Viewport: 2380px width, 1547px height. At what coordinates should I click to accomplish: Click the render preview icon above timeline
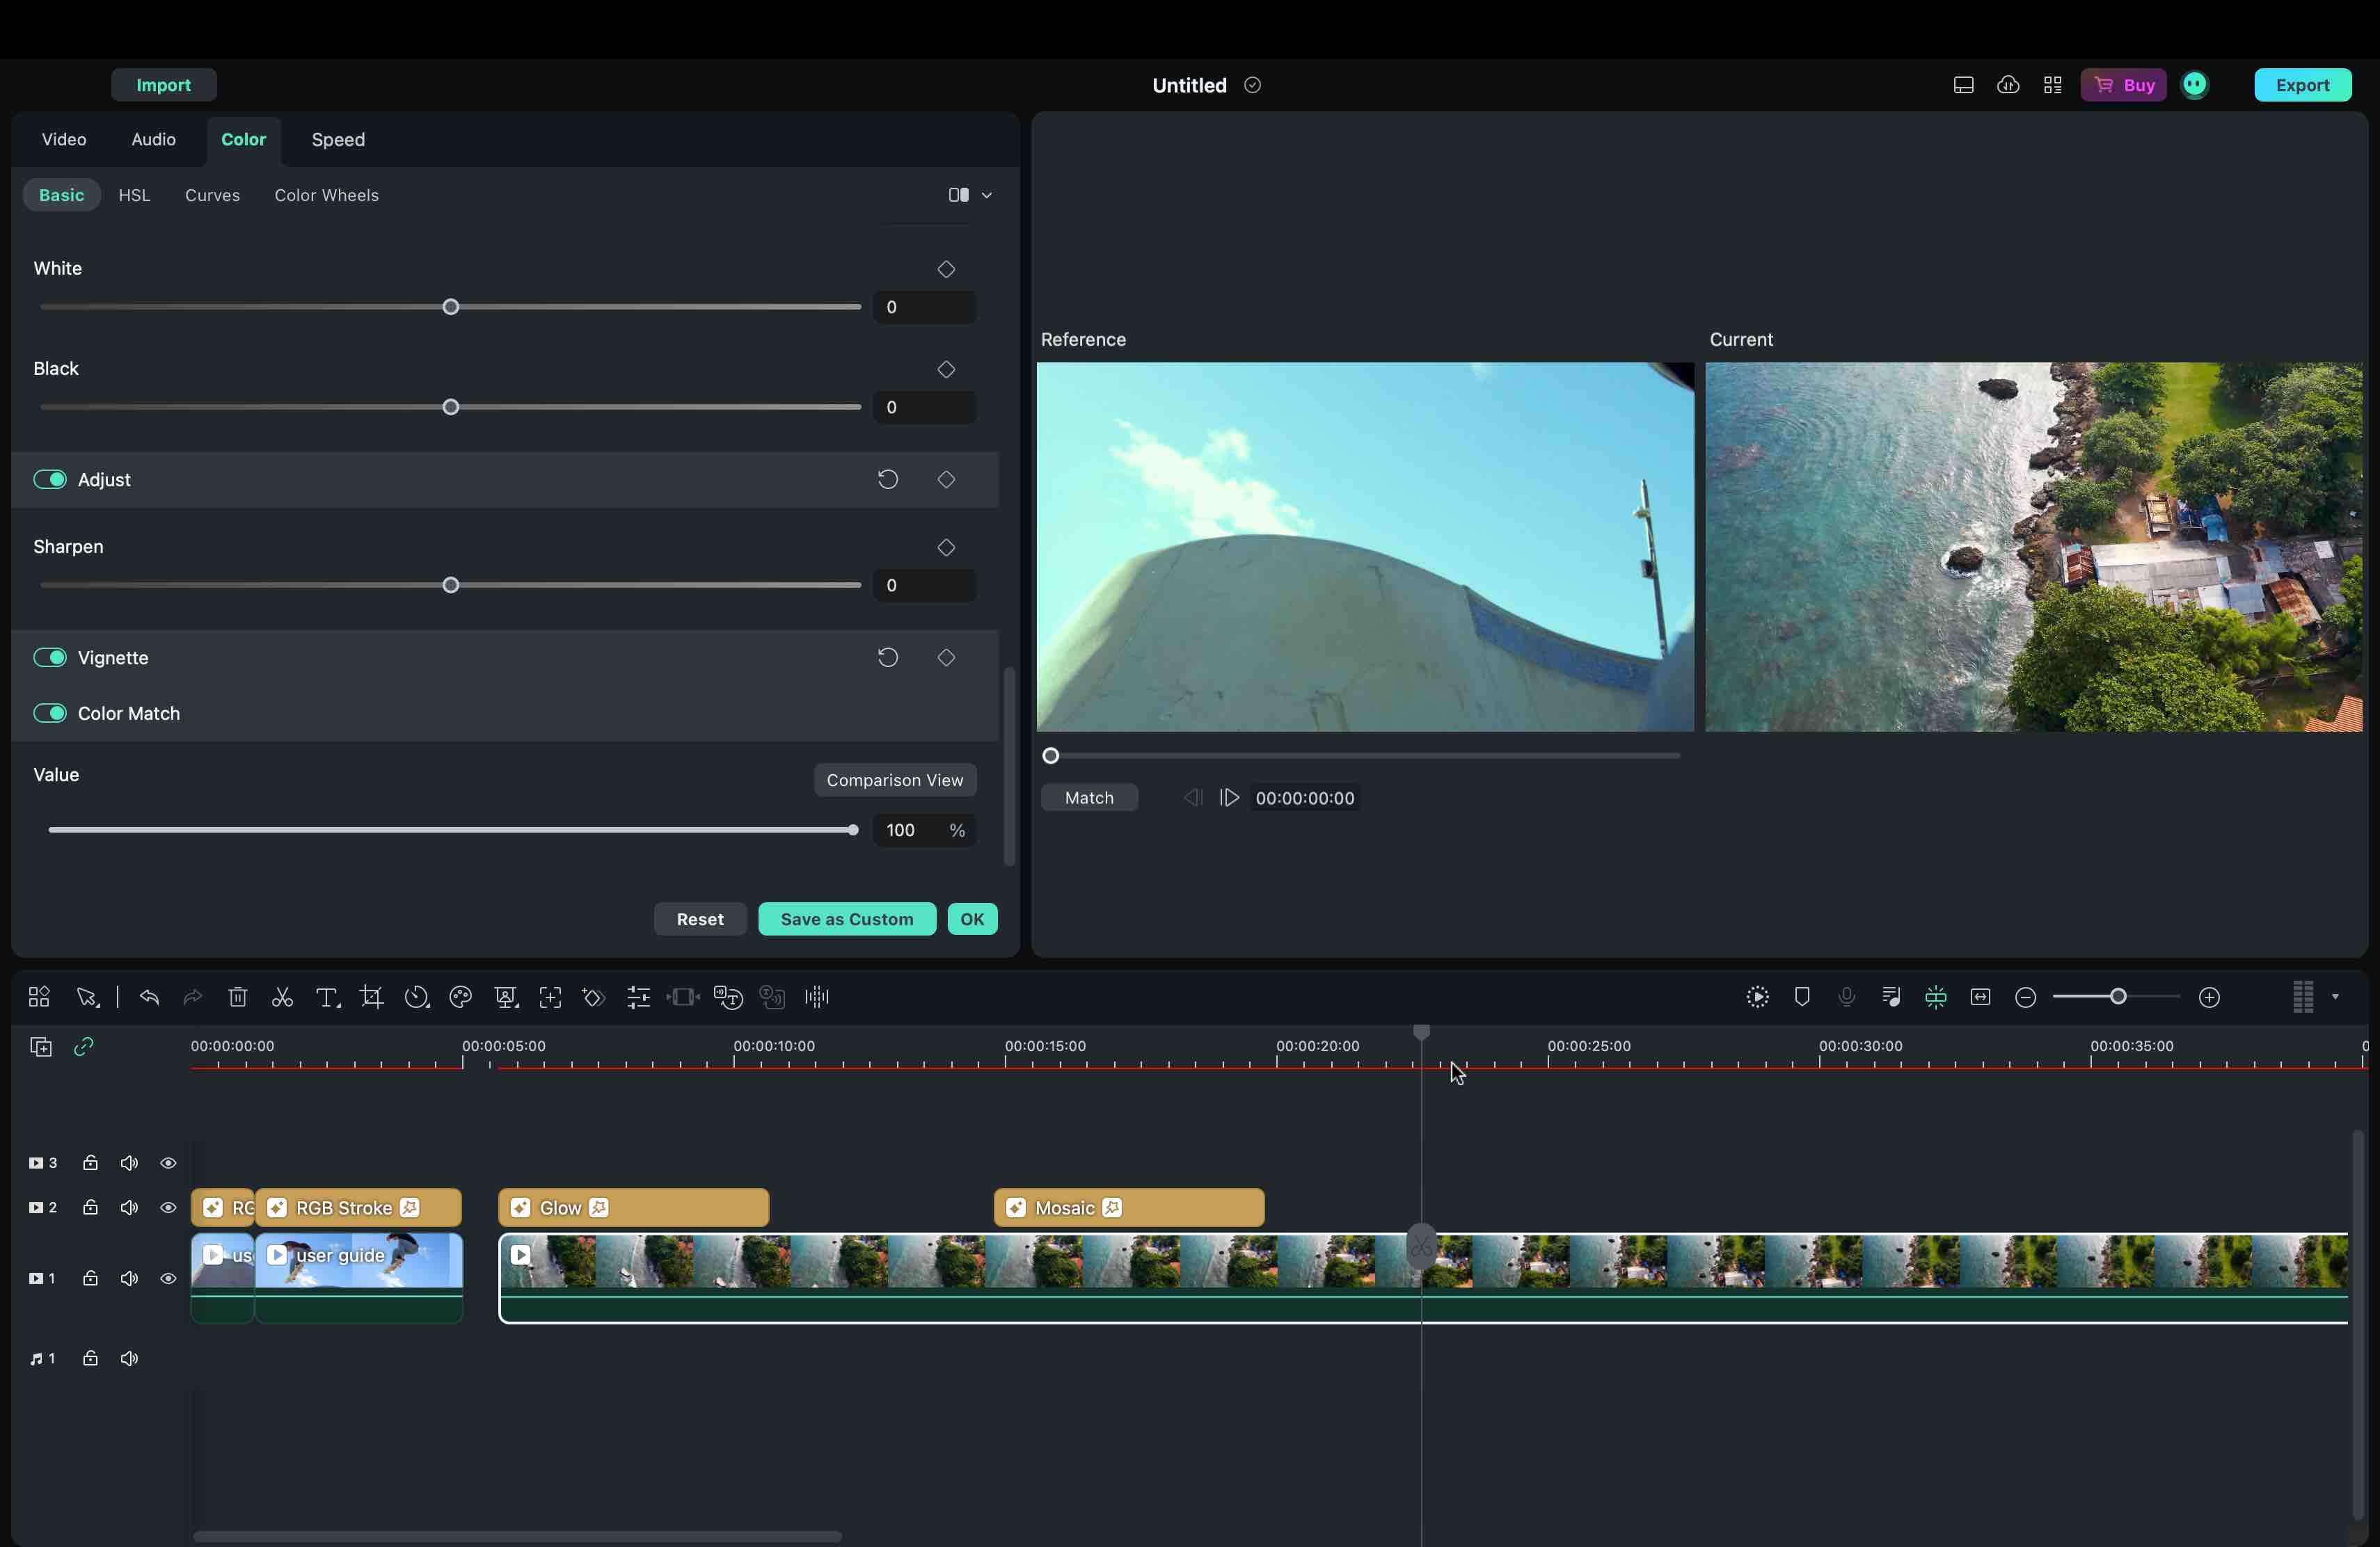[1757, 996]
